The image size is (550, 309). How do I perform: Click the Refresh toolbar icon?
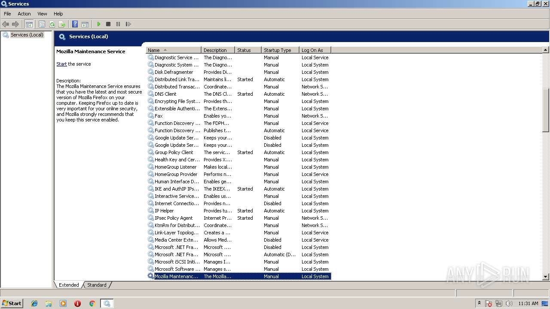pos(52,24)
